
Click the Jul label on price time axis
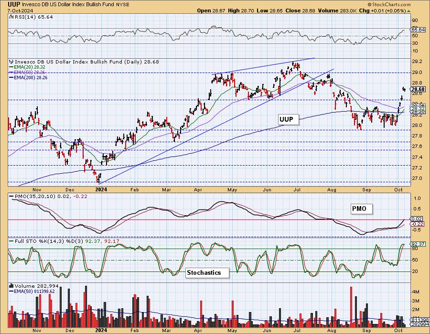[x=297, y=189]
